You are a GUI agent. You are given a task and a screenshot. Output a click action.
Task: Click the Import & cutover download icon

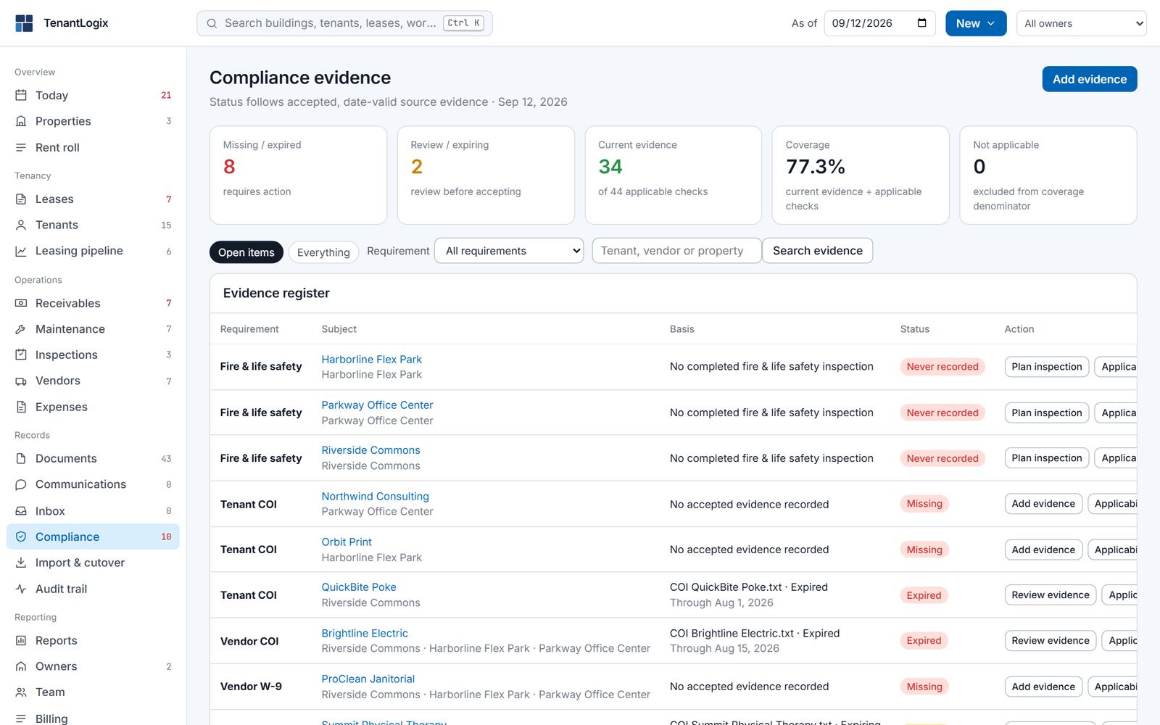click(21, 563)
